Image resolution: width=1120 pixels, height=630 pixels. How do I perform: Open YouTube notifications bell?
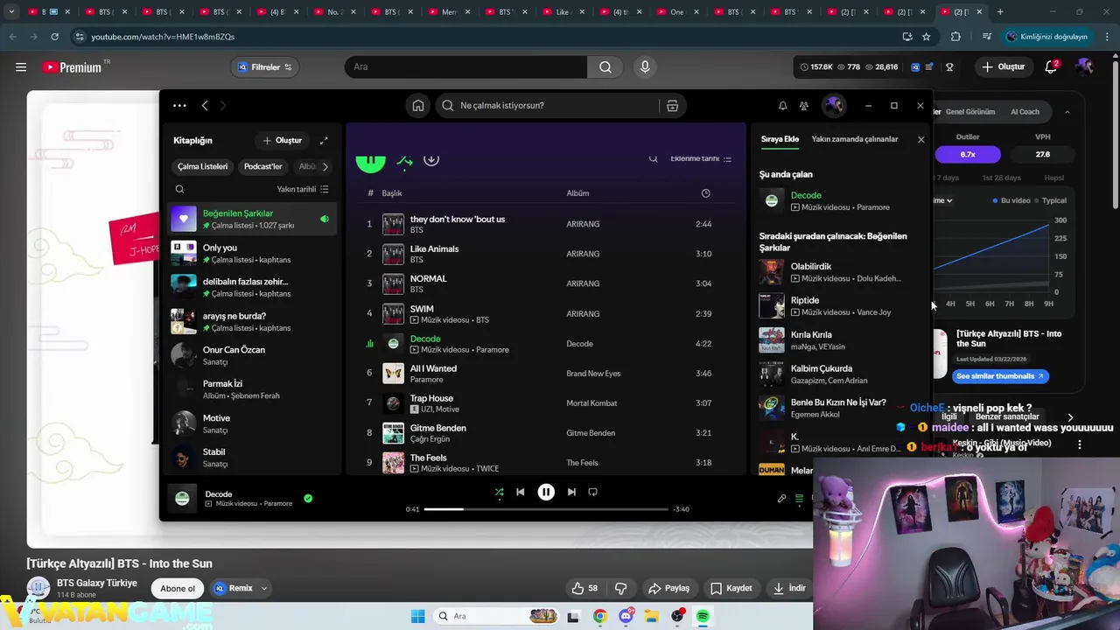(1052, 67)
